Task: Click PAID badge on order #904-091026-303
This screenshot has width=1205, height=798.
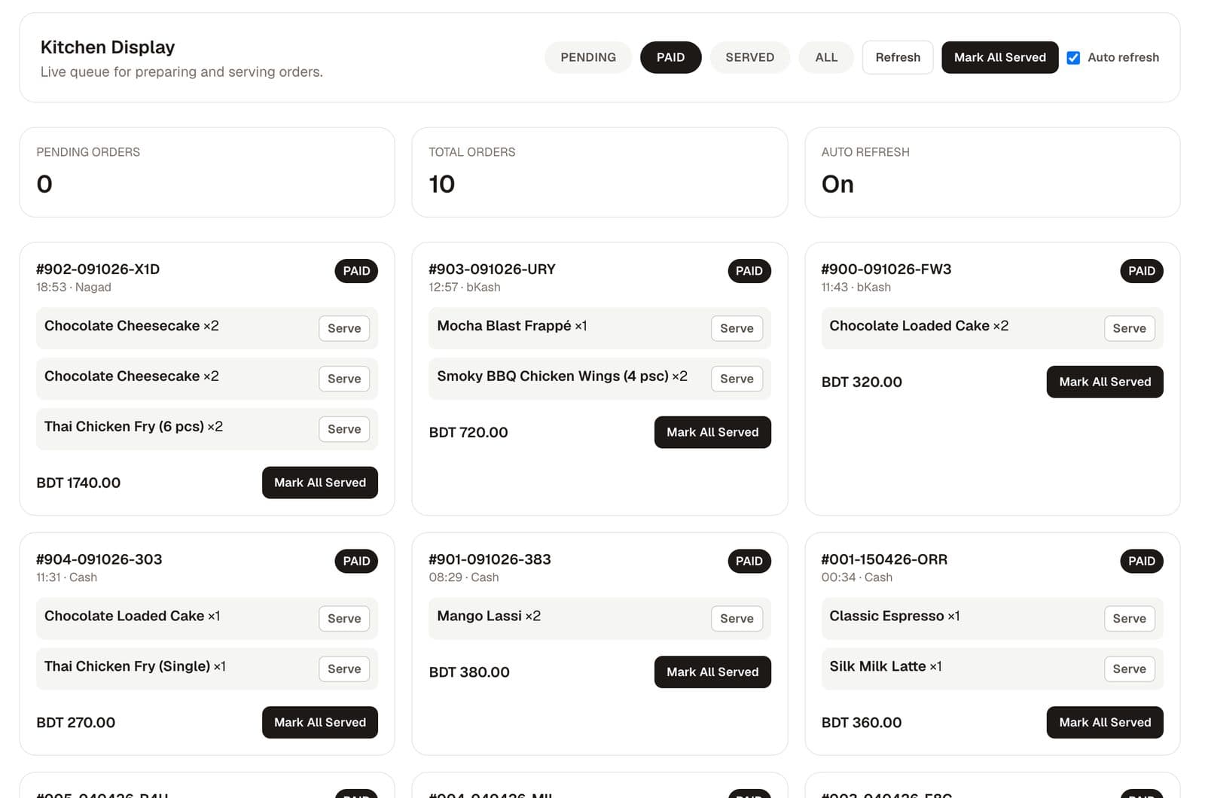Action: pyautogui.click(x=356, y=562)
